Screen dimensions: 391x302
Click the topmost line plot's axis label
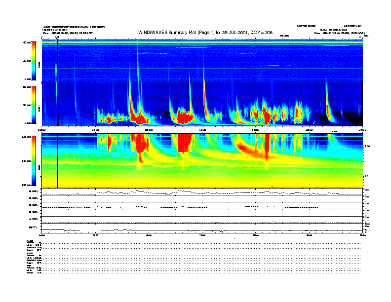click(33, 191)
